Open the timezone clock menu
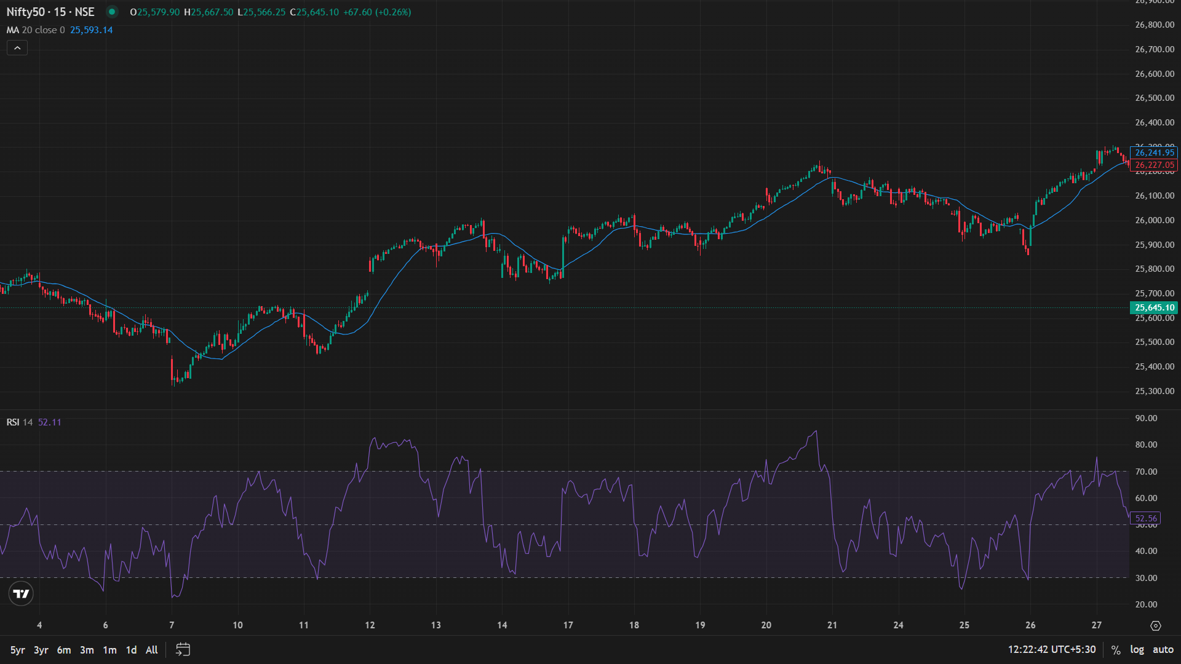This screenshot has height=664, width=1181. pos(1051,650)
